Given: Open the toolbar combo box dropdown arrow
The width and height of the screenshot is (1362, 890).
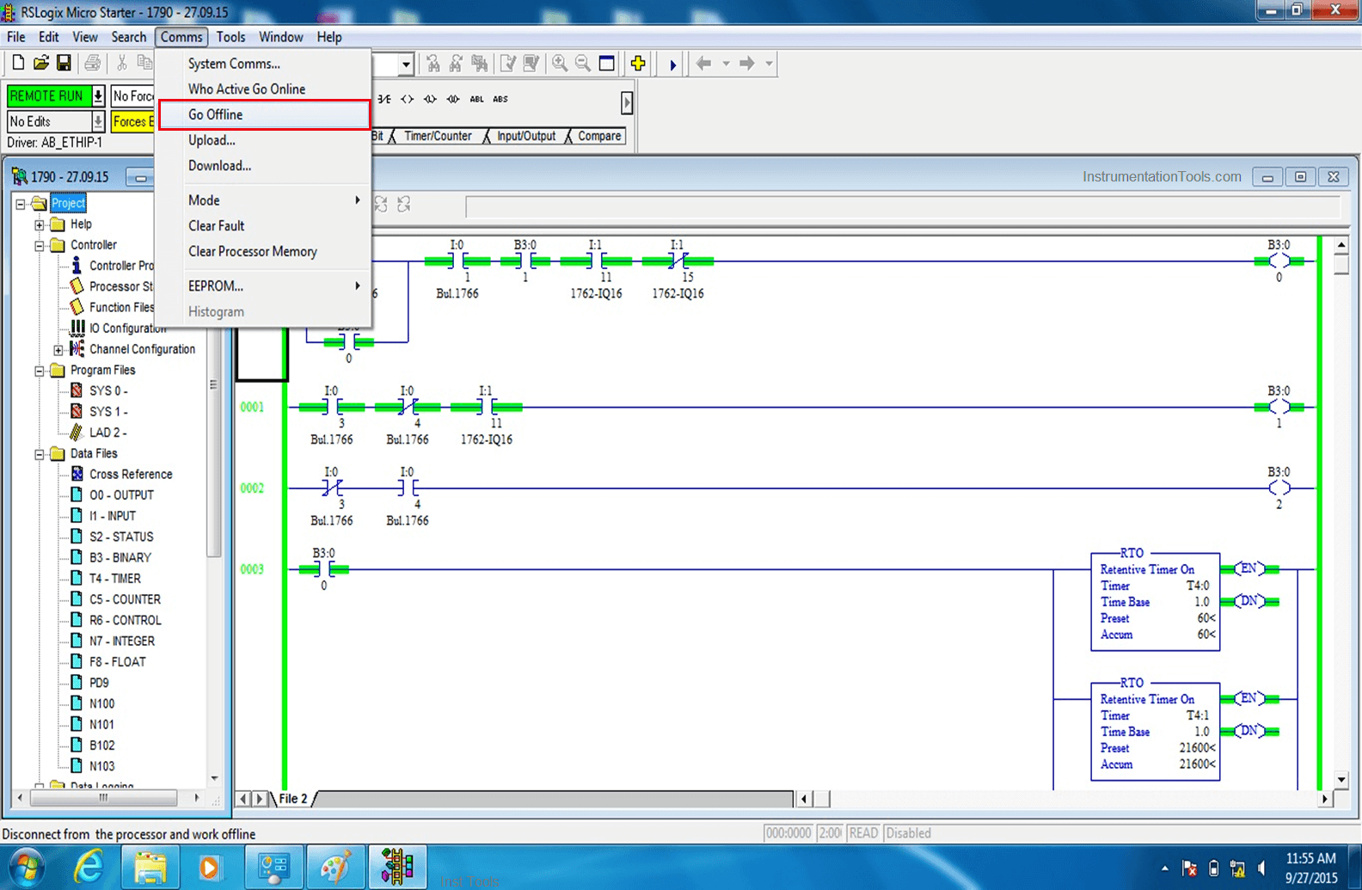Looking at the screenshot, I should [406, 64].
